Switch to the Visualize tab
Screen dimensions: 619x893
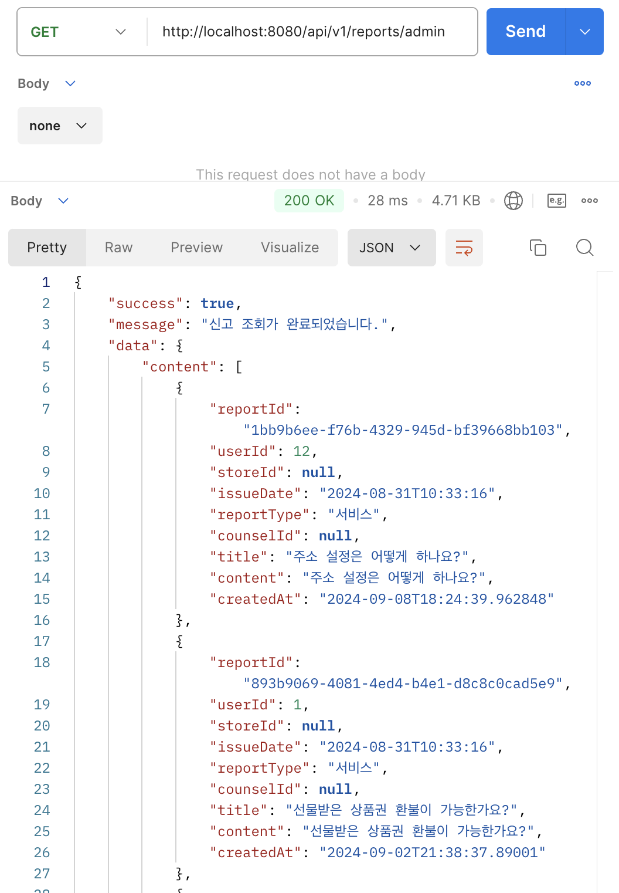tap(290, 248)
